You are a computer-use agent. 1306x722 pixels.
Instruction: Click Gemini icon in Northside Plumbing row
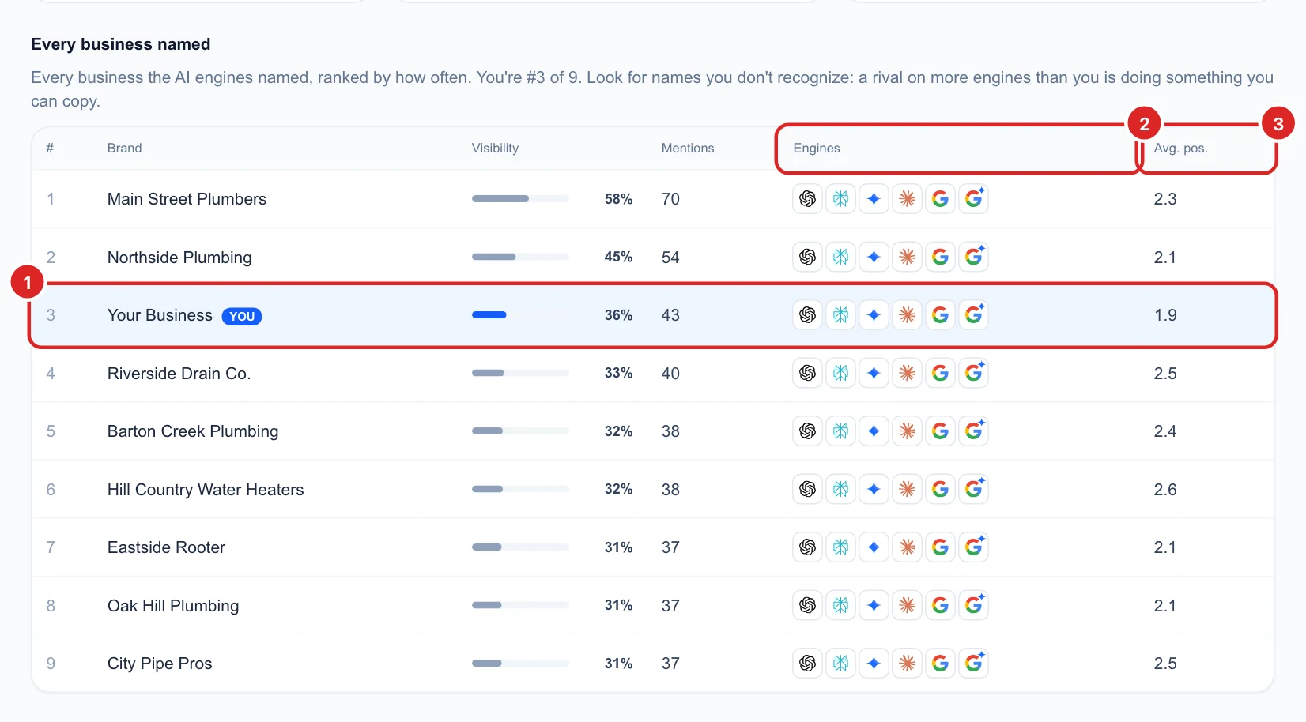874,257
